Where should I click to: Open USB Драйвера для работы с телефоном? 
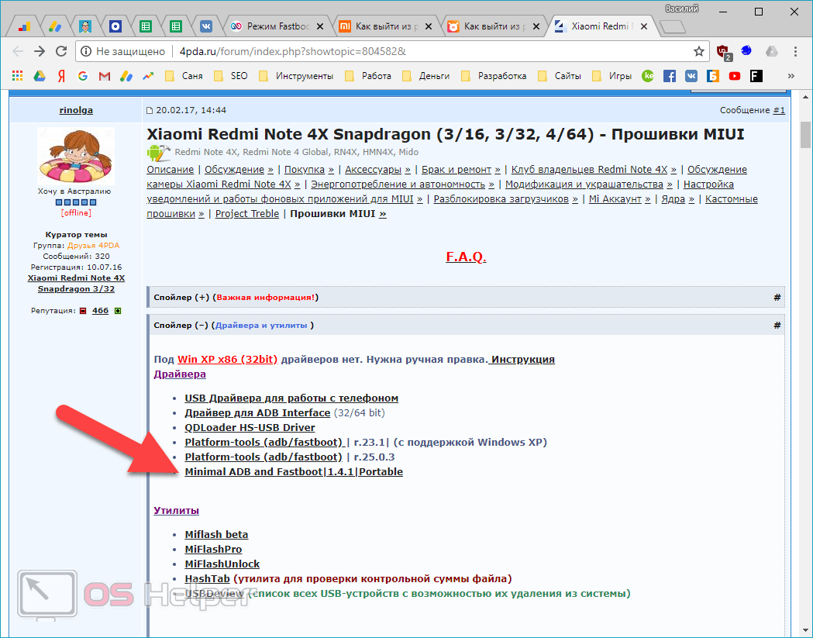[291, 398]
